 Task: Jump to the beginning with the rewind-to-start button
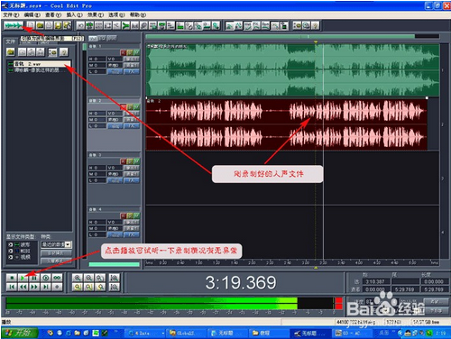click(12, 287)
